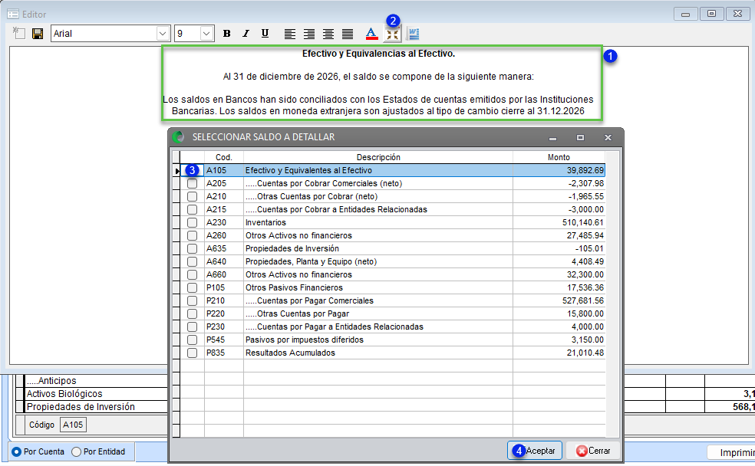Image resolution: width=755 pixels, height=466 pixels.
Task: Select the Efectivo y Equivalentes al Efectivo row
Action: (x=392, y=170)
